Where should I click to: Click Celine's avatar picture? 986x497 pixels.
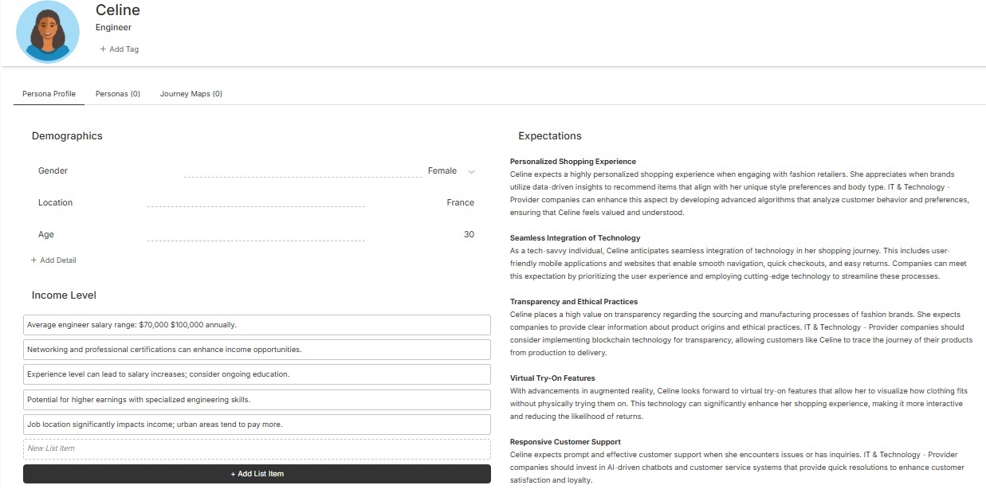[48, 32]
